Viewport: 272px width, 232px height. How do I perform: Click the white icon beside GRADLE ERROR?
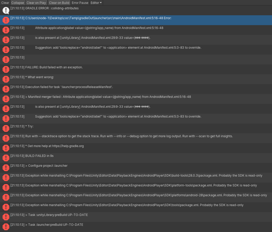6,10
